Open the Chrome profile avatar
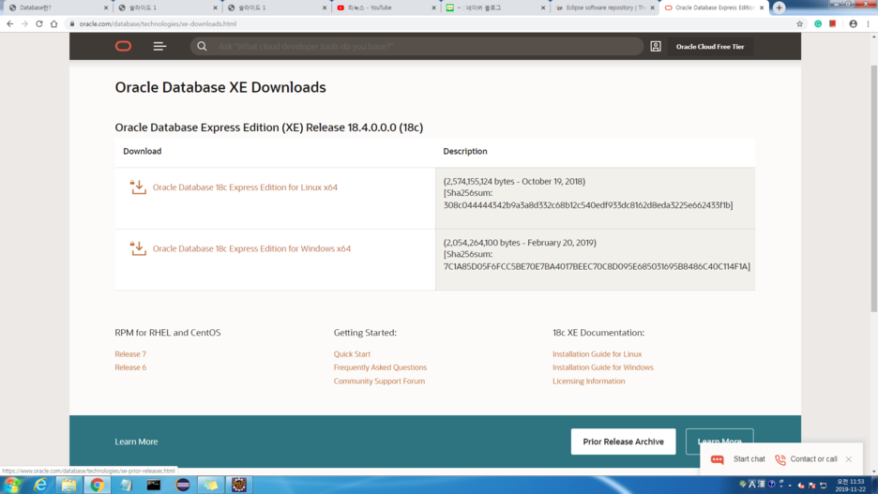This screenshot has width=878, height=494. (x=853, y=24)
